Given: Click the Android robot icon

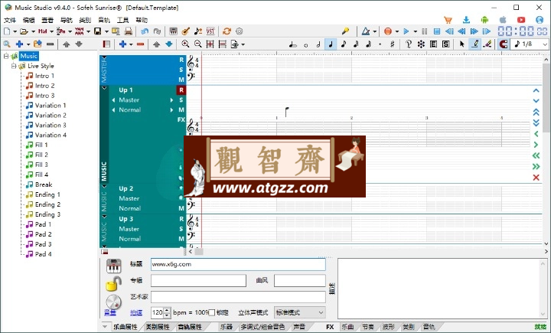Looking at the screenshot, I should pos(484,20).
